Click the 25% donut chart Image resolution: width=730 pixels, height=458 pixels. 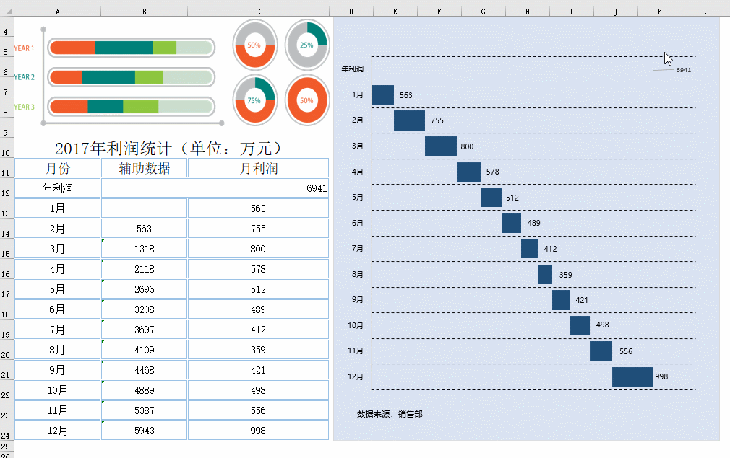[306, 45]
